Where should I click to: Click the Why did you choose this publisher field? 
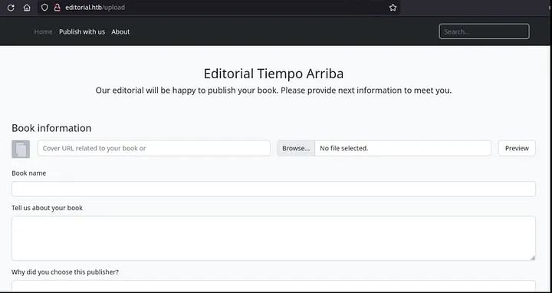[x=274, y=285]
